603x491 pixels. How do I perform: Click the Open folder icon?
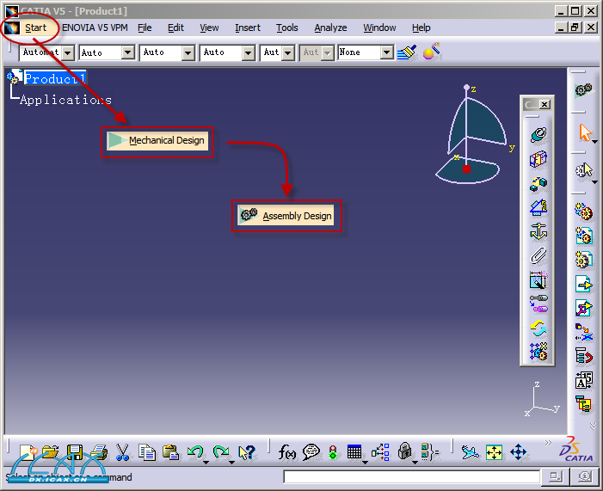[50, 451]
